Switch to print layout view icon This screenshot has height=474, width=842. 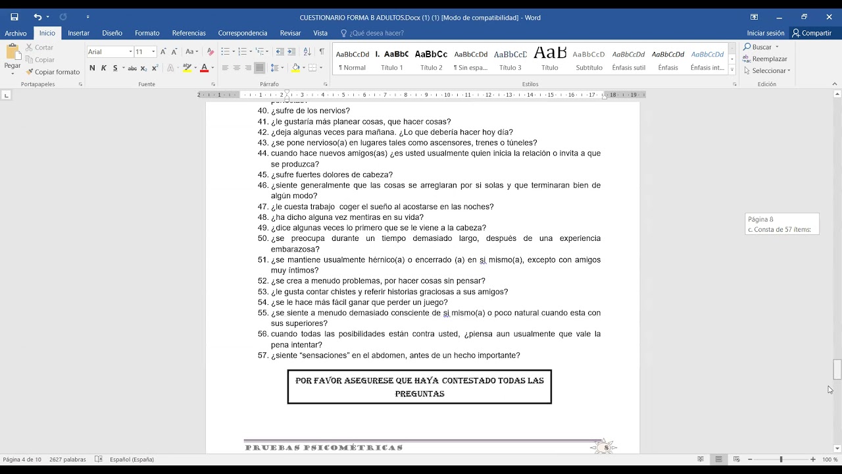pyautogui.click(x=718, y=459)
